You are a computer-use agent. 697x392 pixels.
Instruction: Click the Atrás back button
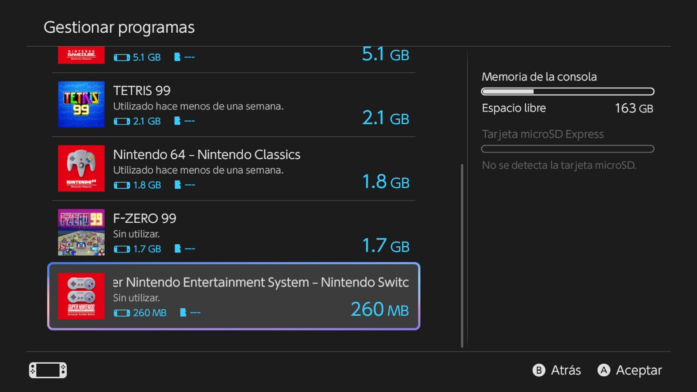click(x=557, y=370)
